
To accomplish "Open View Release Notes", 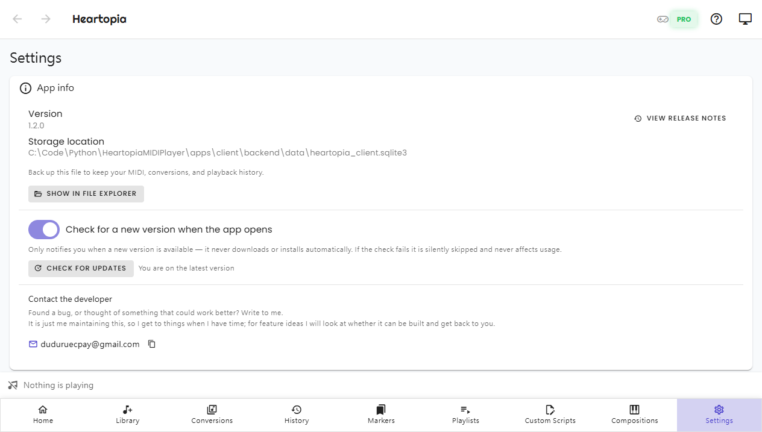I will 680,118.
